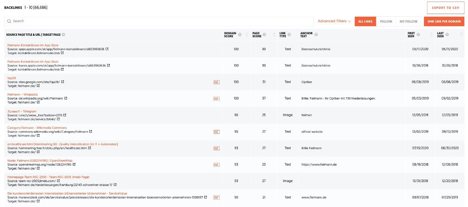Click the NF badge in faja28 row

(216, 82)
